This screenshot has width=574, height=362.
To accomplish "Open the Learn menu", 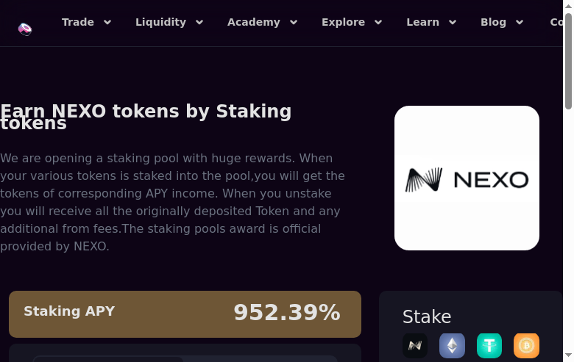I will (x=422, y=22).
